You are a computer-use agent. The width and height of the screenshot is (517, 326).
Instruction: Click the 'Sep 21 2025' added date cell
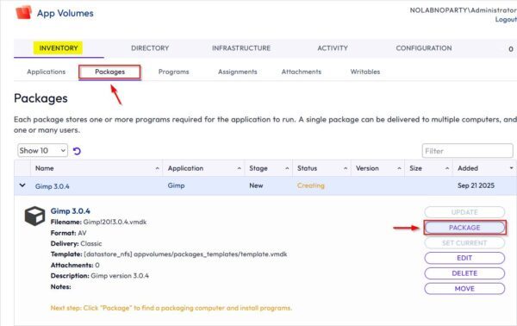coord(476,185)
